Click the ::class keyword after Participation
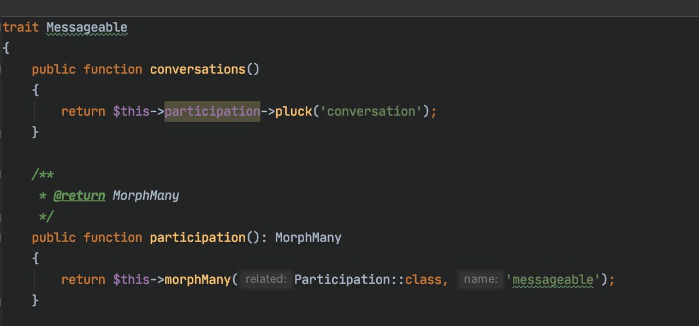 [x=423, y=280]
